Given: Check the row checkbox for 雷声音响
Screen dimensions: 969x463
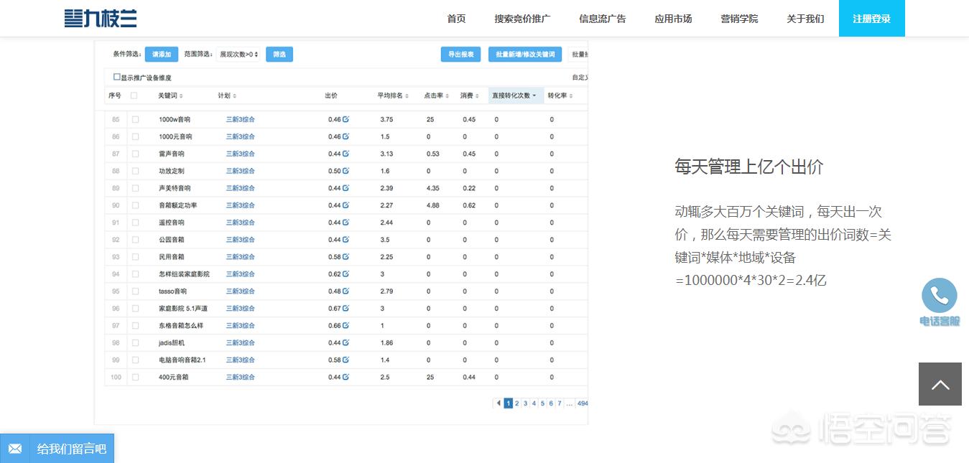Looking at the screenshot, I should tap(136, 154).
